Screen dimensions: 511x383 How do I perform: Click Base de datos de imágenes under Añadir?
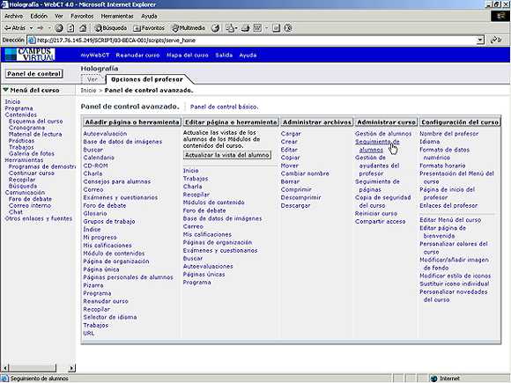(122, 142)
